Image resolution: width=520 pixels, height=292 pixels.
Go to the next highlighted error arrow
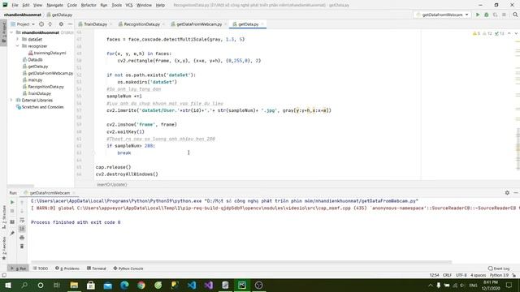516,33
